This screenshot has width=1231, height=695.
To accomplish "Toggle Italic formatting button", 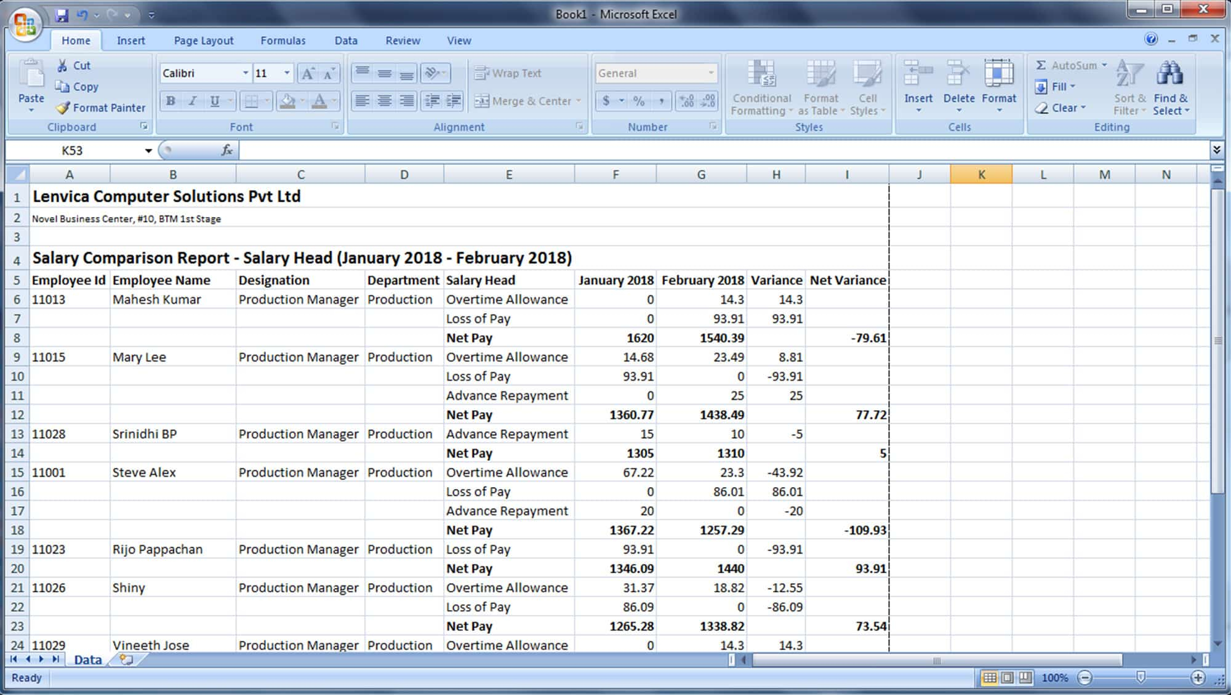I will click(192, 100).
